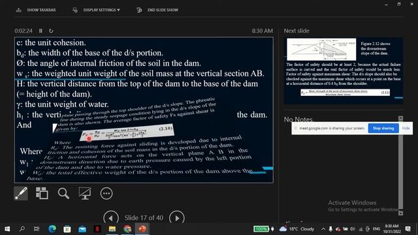
Task: Open the clock showing 8:30 AM 10/31/2022
Action: [392, 229]
